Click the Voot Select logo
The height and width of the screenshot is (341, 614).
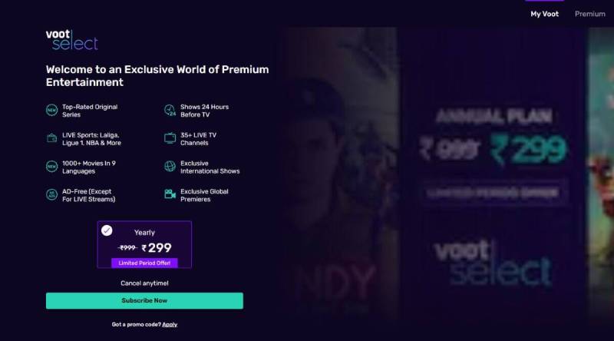(71, 40)
